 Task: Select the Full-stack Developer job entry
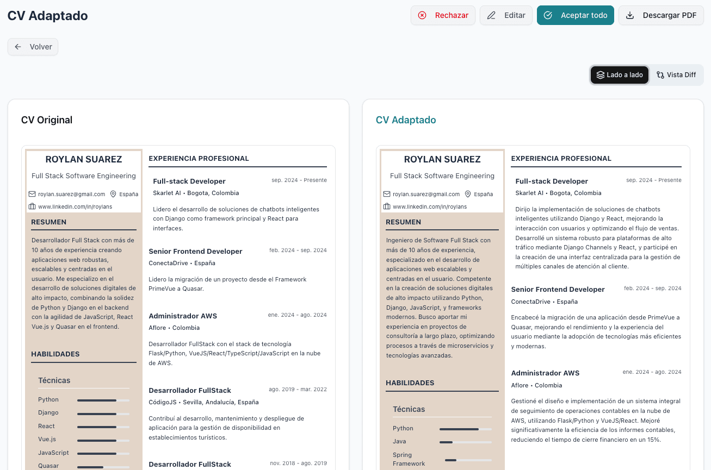click(189, 181)
